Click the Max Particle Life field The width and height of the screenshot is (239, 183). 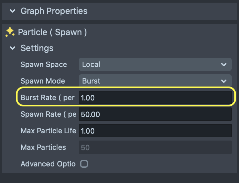pos(155,131)
